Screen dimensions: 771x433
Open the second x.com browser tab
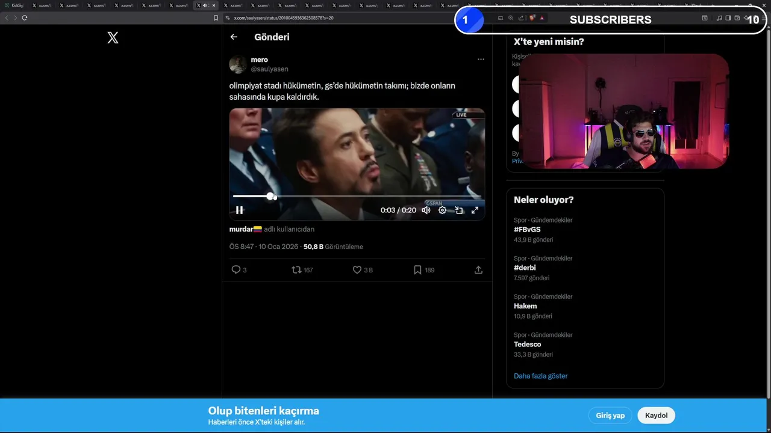pos(69,5)
